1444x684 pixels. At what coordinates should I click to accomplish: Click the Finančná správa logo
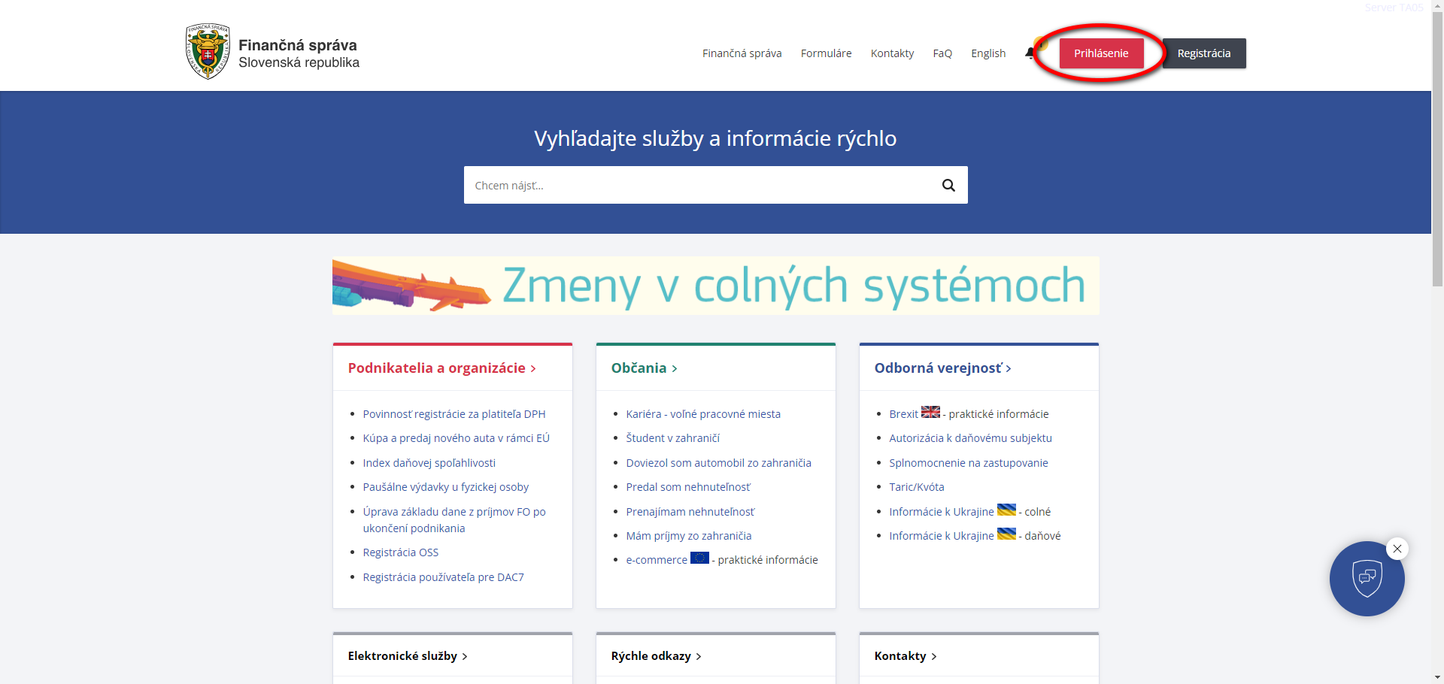coord(272,51)
